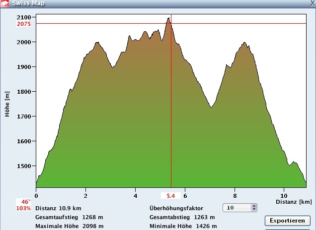Open the Überhöhungsfaktor dropdown
Screen dimensions: 316x230
tap(254, 208)
